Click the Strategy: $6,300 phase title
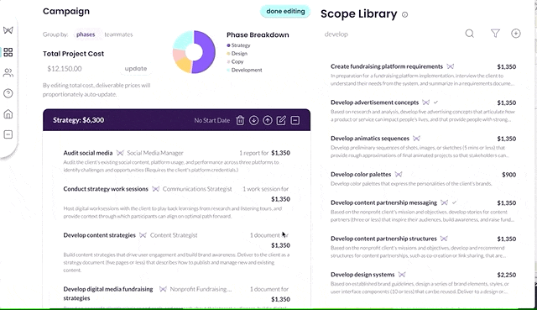This screenshot has height=310, width=537. [78, 120]
